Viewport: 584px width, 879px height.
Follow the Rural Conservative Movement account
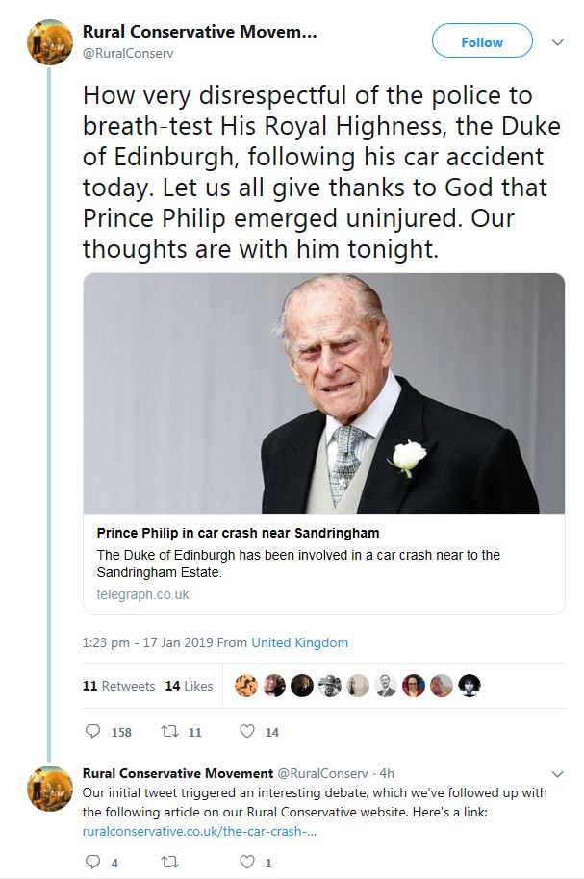[482, 42]
